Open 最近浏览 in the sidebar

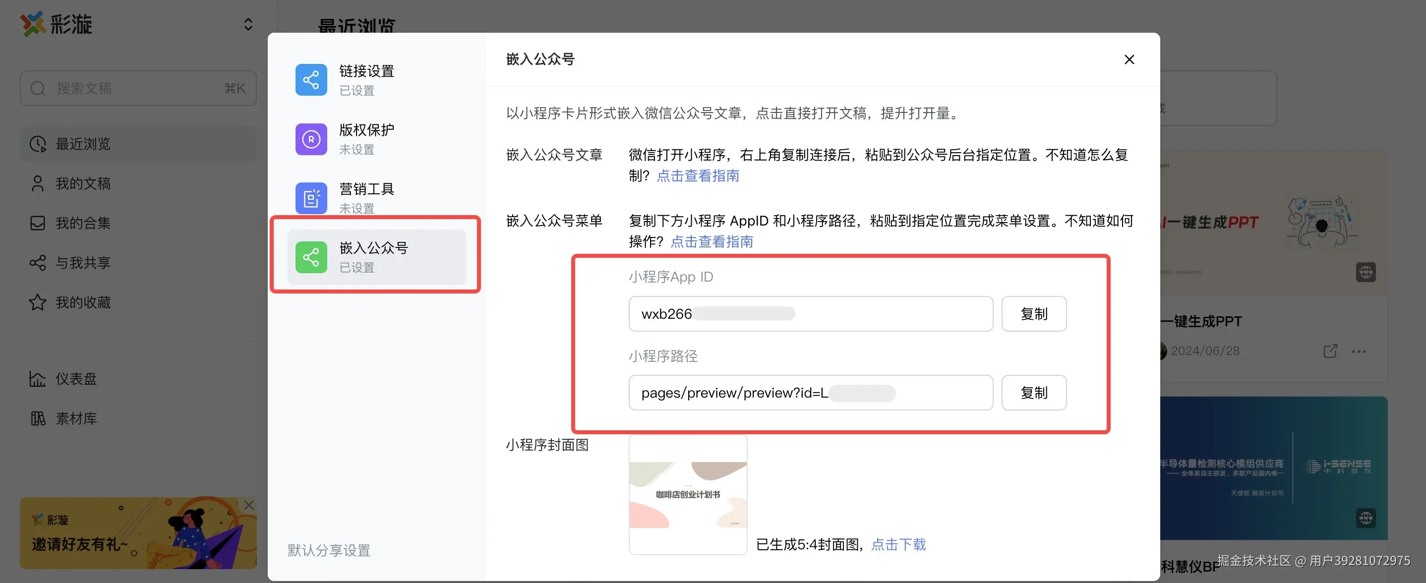83,144
